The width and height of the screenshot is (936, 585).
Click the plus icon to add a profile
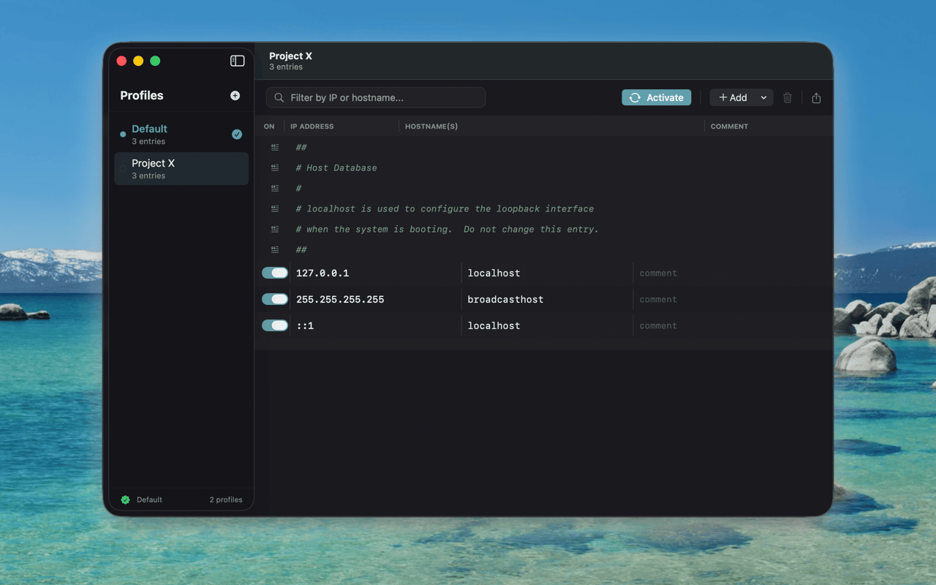pyautogui.click(x=235, y=95)
